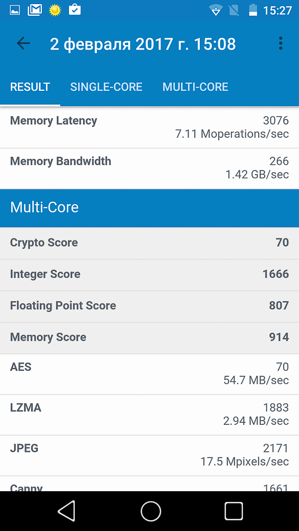Tap the image notification icon in status bar
This screenshot has height=531, width=299.
coord(15,10)
